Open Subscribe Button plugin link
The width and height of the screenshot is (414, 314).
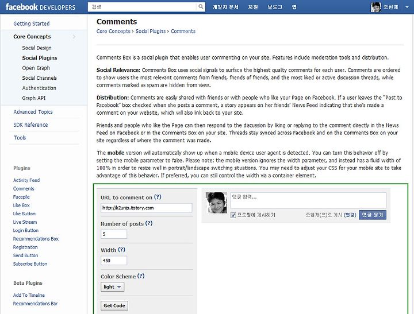pyautogui.click(x=30, y=264)
